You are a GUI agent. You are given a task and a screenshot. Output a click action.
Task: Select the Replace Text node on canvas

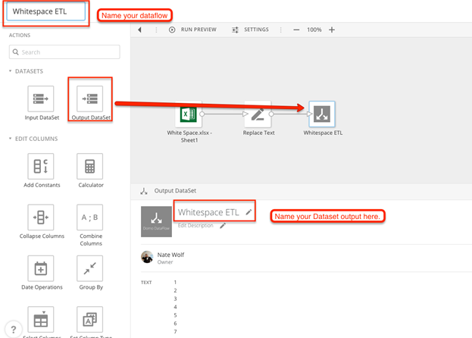coord(258,114)
